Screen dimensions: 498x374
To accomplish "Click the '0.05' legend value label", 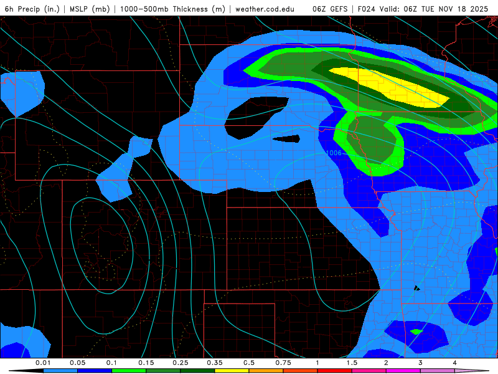I will coord(77,363).
